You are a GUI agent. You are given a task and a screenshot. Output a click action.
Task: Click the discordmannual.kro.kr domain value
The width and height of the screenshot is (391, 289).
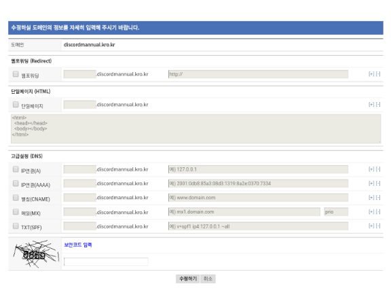click(90, 45)
